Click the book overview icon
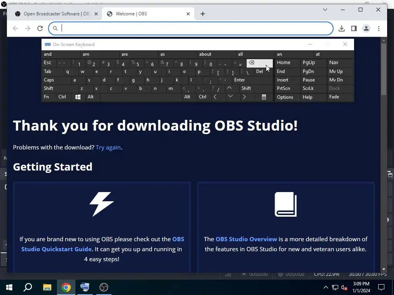Screen dimensions: 394x295 coord(286,204)
